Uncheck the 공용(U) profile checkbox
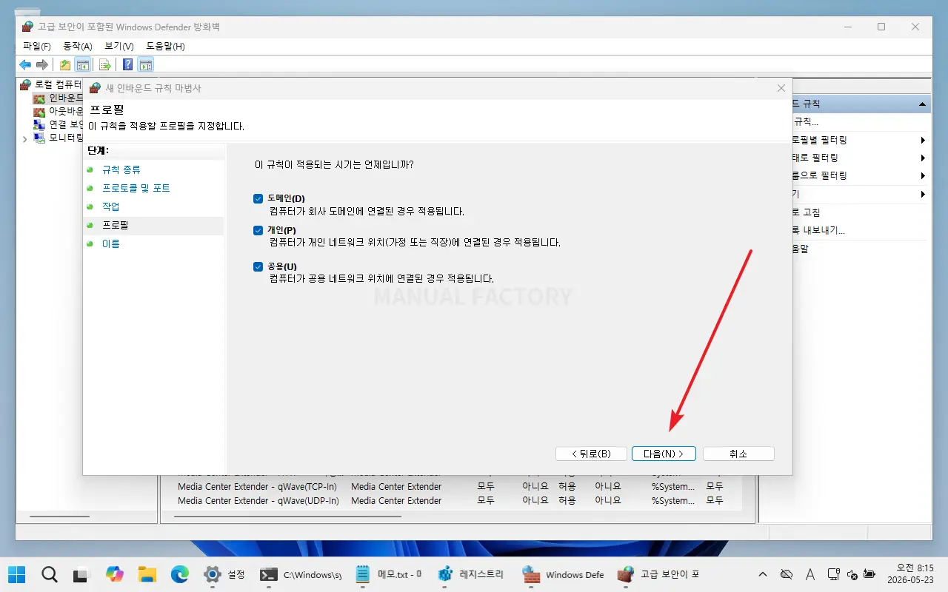948x592 pixels. click(258, 266)
